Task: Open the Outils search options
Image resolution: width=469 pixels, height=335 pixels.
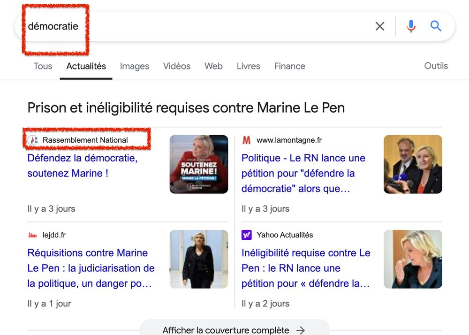Action: click(436, 66)
